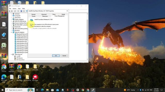
Task: Open Task View from the taskbar
Action: (37, 90)
